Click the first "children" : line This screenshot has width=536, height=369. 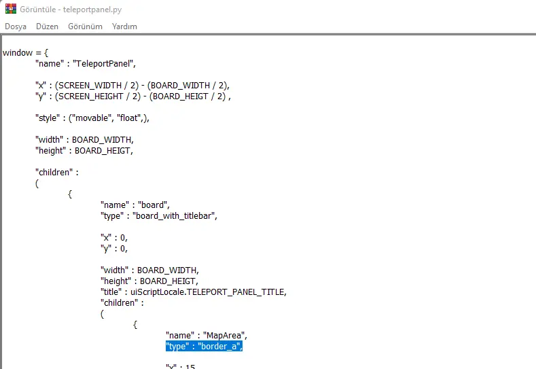coord(57,173)
